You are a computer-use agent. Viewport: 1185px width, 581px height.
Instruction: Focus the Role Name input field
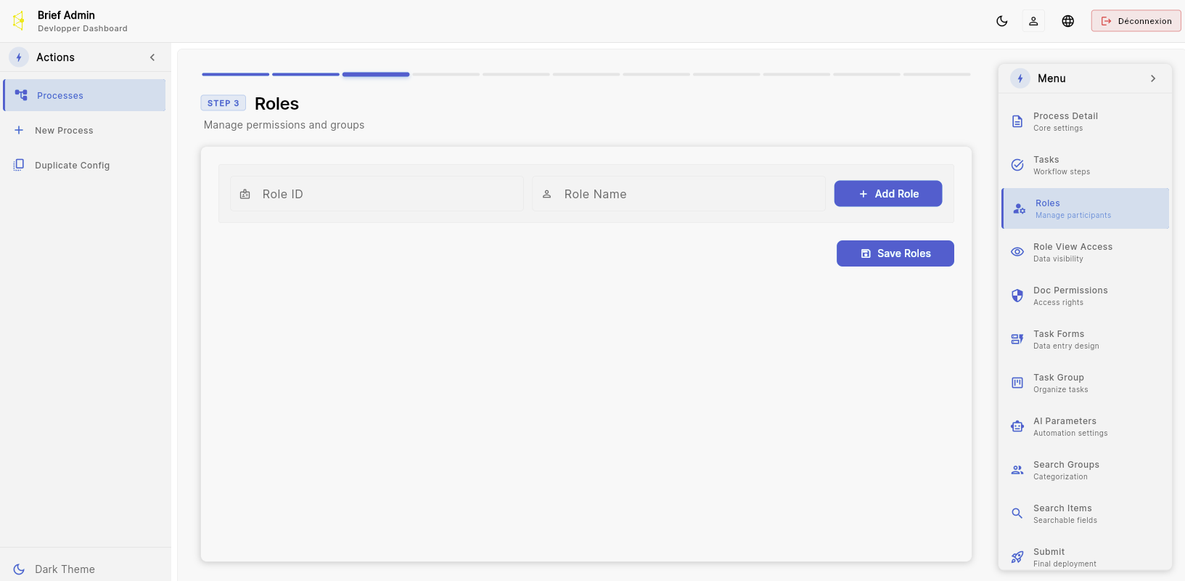coord(679,194)
